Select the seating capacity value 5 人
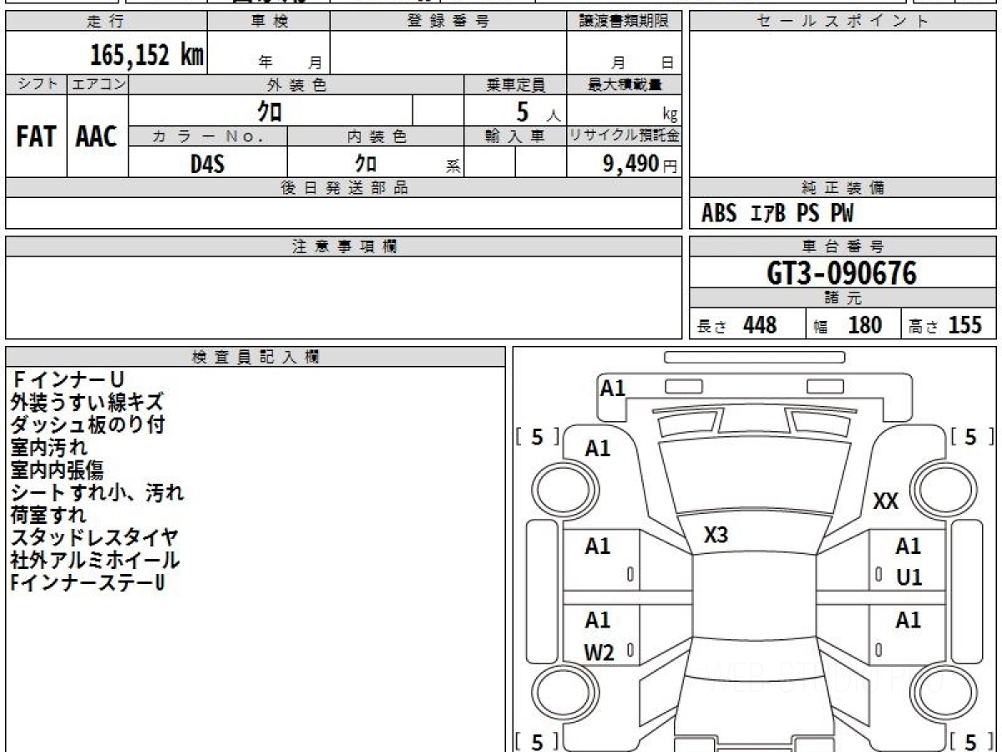This screenshot has width=1002, height=752. coord(538,111)
